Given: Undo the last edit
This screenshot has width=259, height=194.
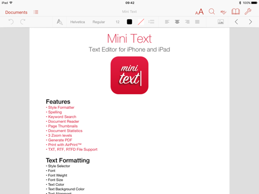Looking at the screenshot, I should point(11,22).
